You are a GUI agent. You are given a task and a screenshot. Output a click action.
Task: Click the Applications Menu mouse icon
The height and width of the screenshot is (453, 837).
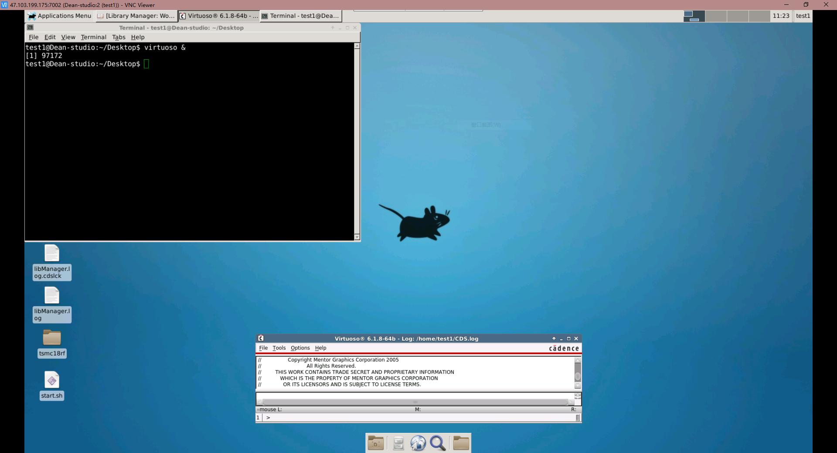pyautogui.click(x=32, y=16)
